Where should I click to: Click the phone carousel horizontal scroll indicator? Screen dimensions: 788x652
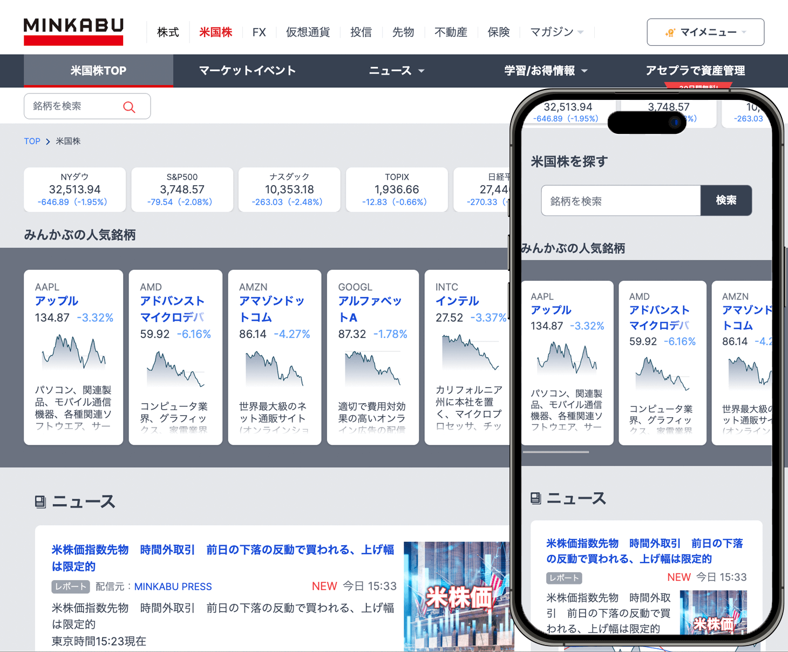(x=555, y=452)
